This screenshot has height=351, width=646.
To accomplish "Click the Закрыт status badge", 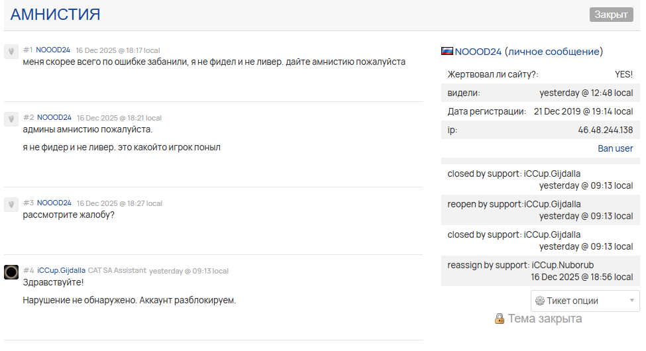I will [611, 15].
